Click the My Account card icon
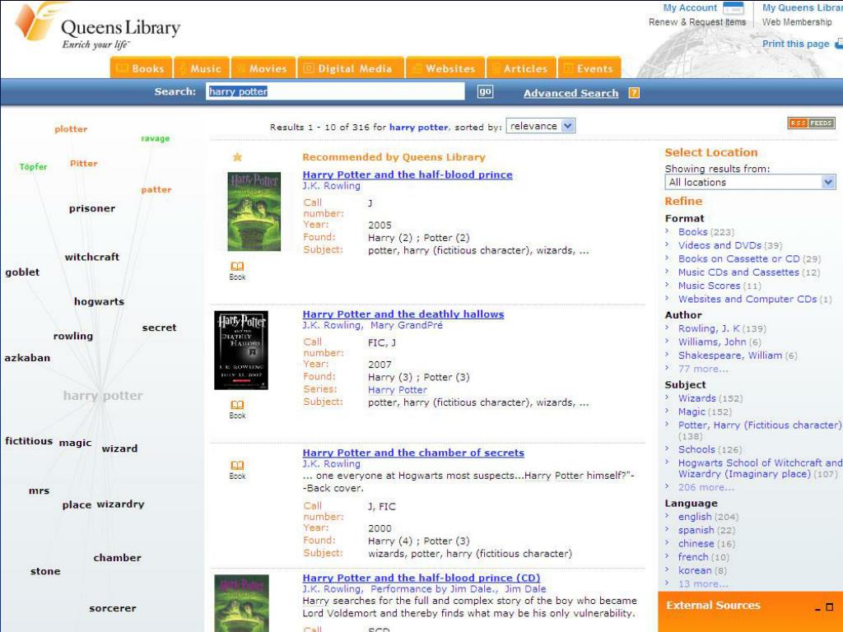The width and height of the screenshot is (843, 632). (734, 8)
